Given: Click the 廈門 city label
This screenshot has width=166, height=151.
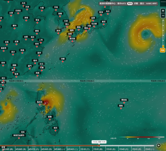Looking at the screenshot, I should tap(30, 66).
